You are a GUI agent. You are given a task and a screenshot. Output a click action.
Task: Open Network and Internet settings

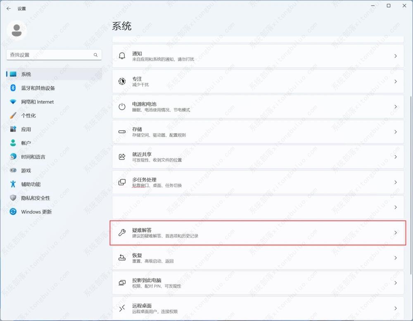[x=37, y=102]
